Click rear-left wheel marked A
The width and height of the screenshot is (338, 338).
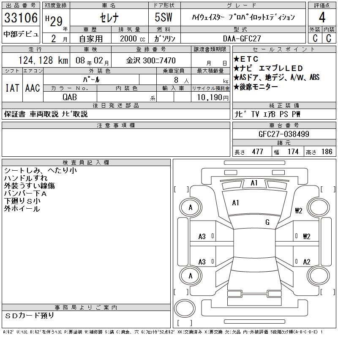(x=191, y=276)
